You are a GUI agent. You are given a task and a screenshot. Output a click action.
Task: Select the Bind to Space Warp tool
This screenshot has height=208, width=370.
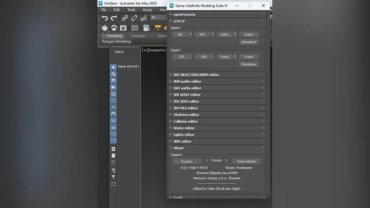(143, 18)
